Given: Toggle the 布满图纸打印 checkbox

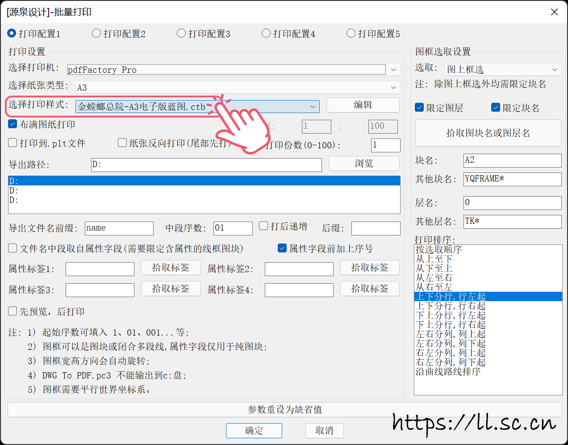Looking at the screenshot, I should (x=13, y=124).
